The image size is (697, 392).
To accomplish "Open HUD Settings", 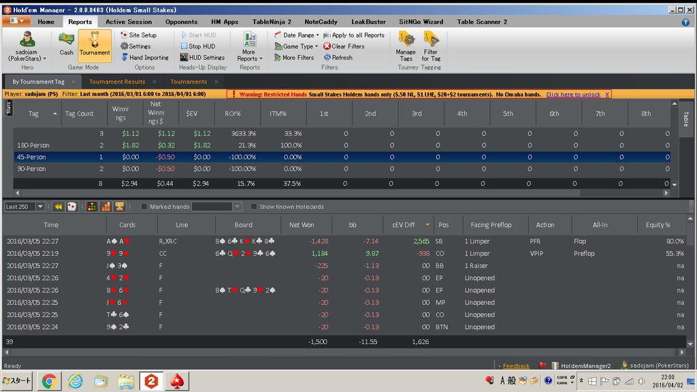I will [202, 57].
